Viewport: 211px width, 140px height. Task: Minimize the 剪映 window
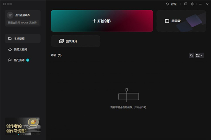point(200,4)
